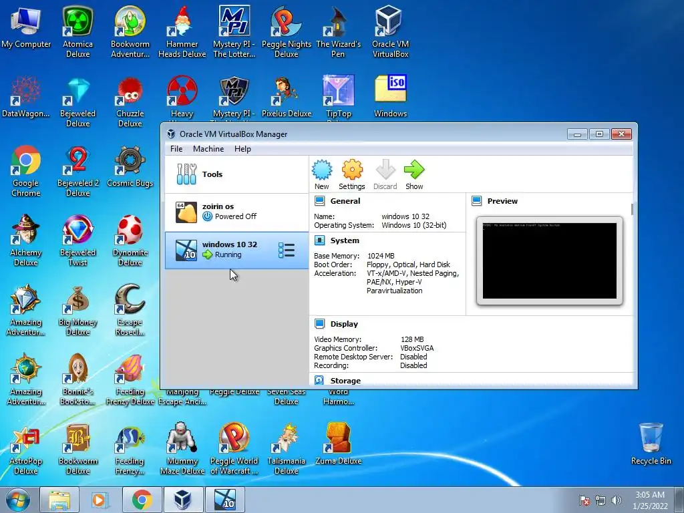The image size is (684, 513).
Task: Select Chuzzle Deluxe desktop shortcut
Action: [130, 102]
